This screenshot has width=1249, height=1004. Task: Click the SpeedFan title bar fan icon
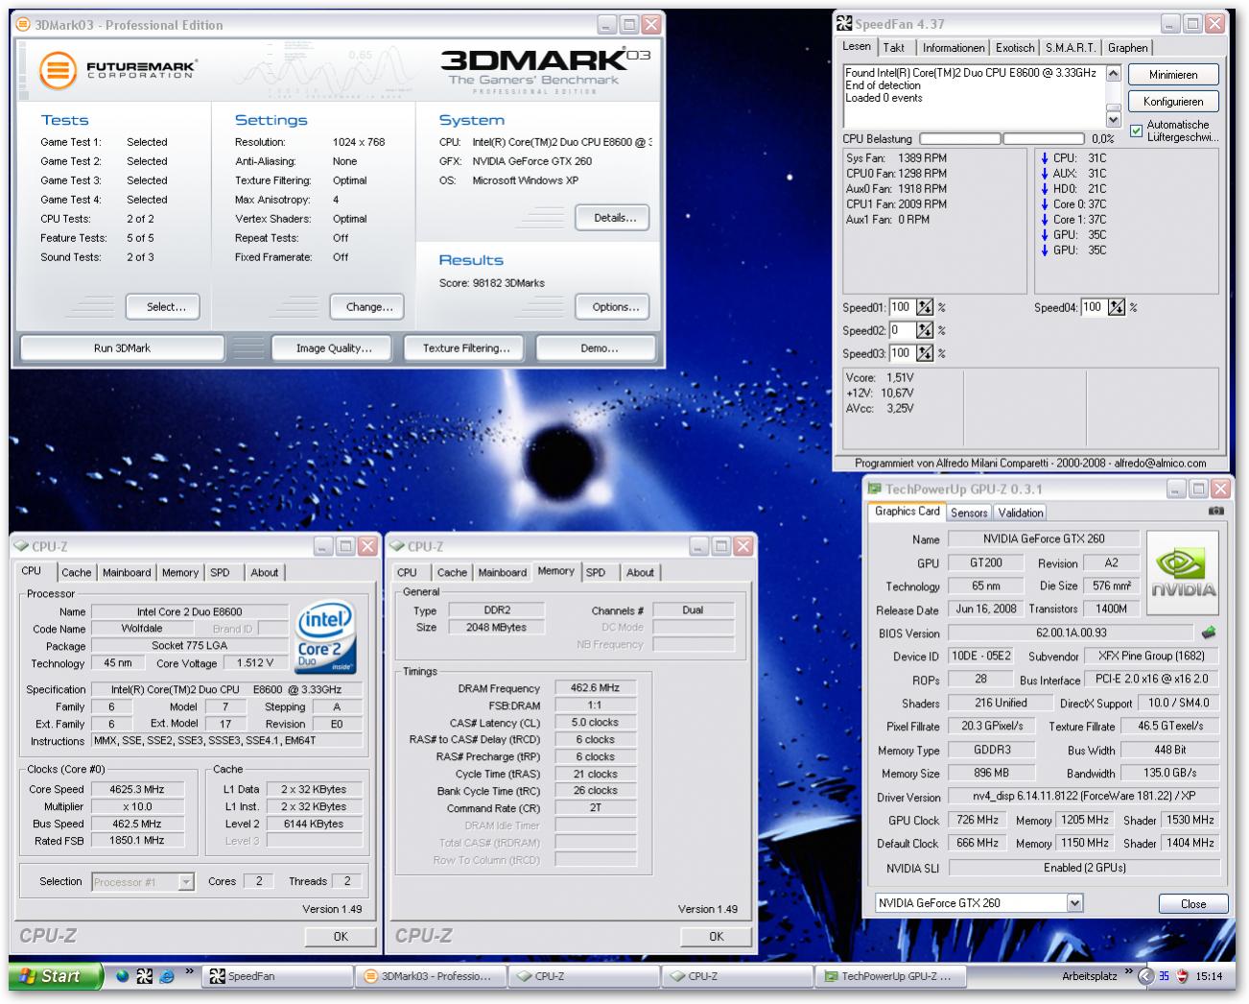point(844,24)
